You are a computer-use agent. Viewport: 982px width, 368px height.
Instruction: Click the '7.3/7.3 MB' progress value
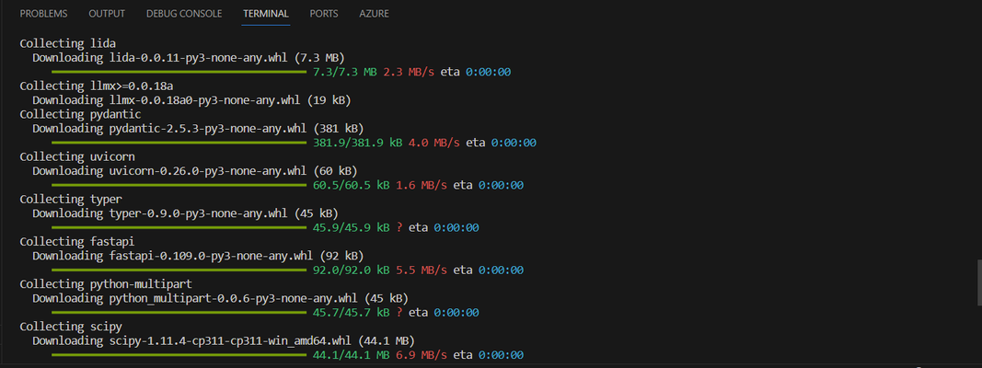click(x=344, y=72)
